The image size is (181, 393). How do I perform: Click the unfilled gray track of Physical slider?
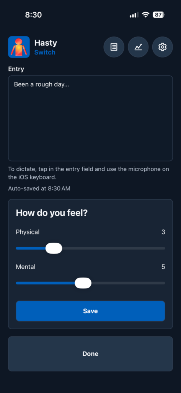point(114,248)
